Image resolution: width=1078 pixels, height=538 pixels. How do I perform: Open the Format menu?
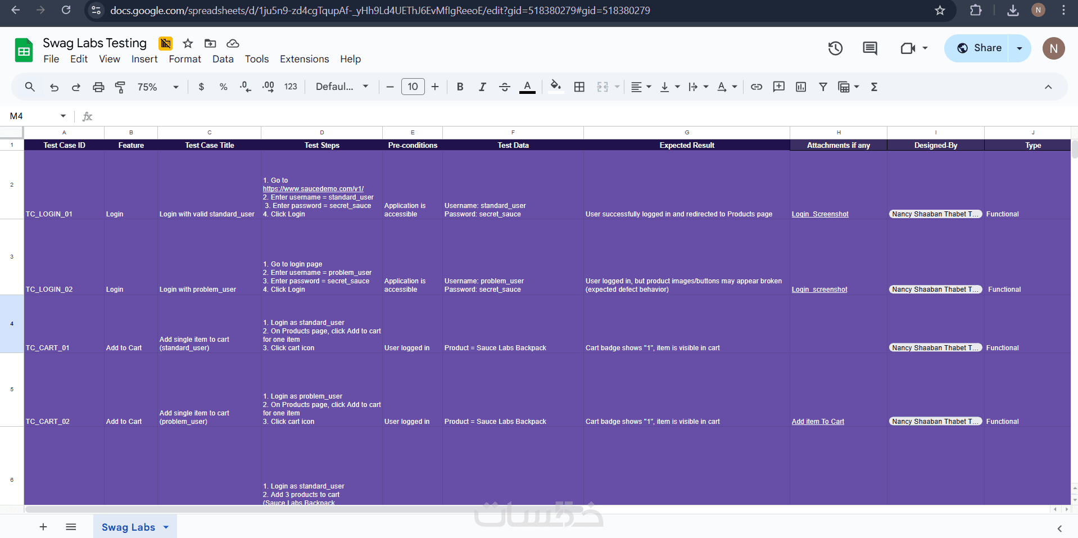pos(185,59)
